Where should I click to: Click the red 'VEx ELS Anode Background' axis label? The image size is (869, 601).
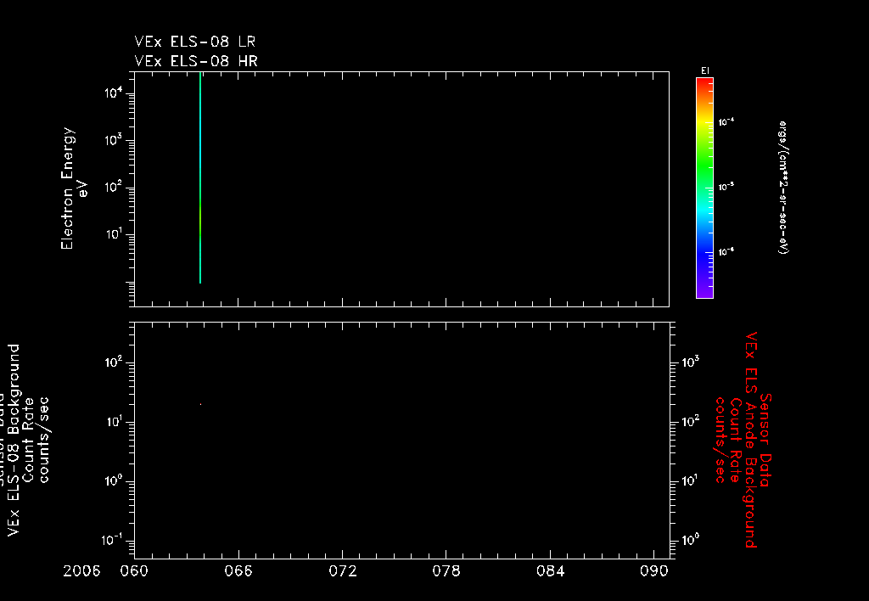click(x=751, y=440)
